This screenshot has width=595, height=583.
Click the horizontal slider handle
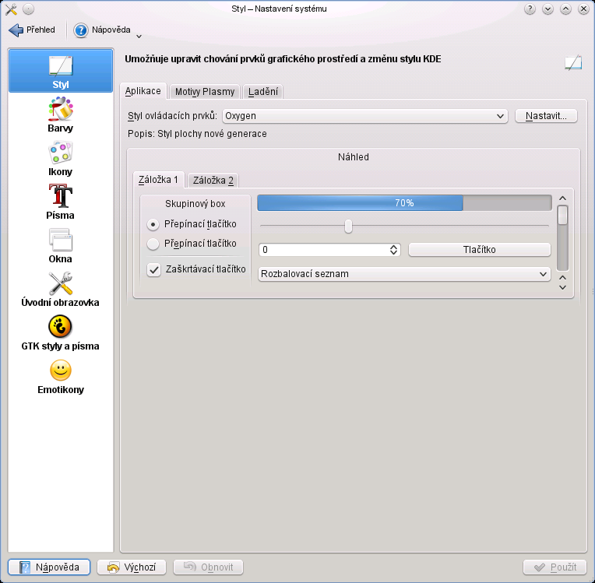pos(348,226)
